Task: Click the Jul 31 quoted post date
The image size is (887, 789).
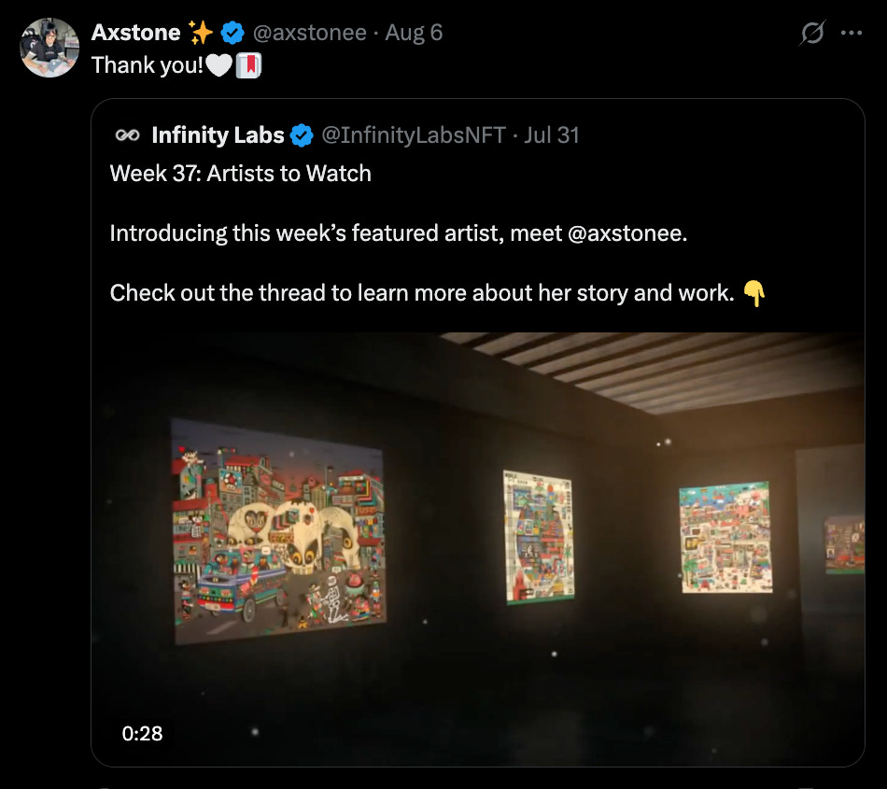Action: 552,135
